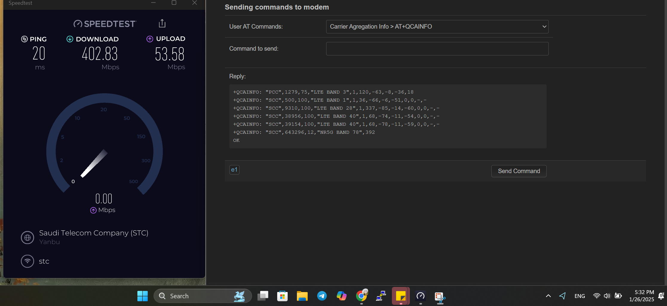
Task: Open Google Chrome from taskbar
Action: tap(361, 296)
